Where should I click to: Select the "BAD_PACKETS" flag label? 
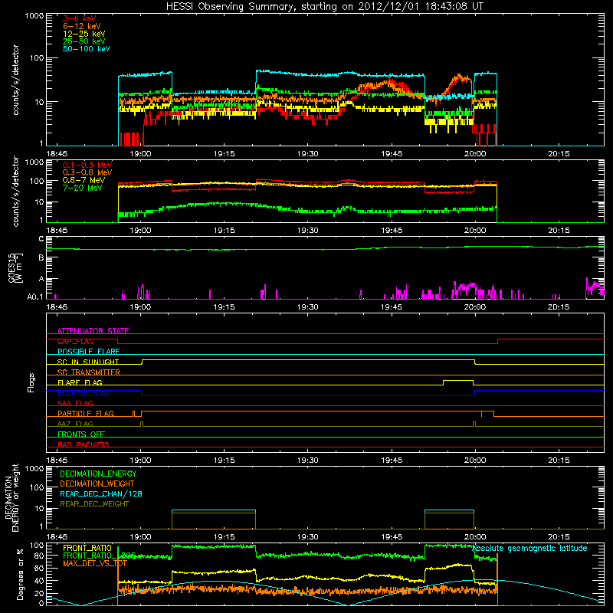click(84, 444)
